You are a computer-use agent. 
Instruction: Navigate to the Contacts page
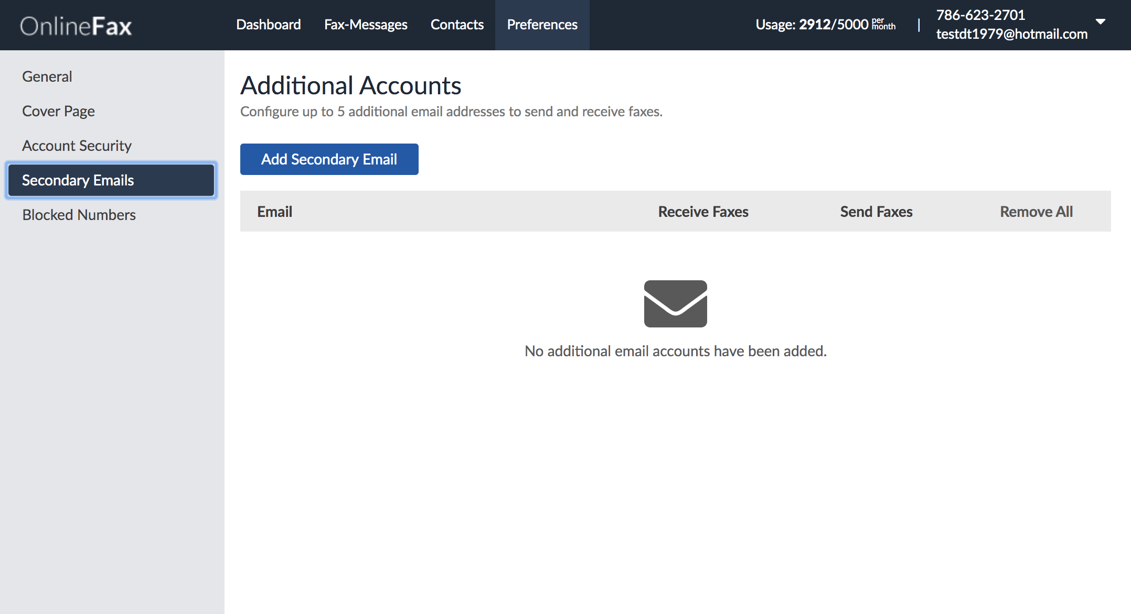pyautogui.click(x=457, y=24)
